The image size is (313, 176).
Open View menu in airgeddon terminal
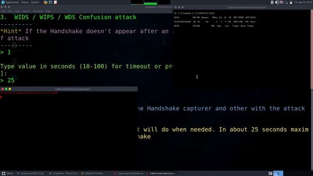pos(18,11)
